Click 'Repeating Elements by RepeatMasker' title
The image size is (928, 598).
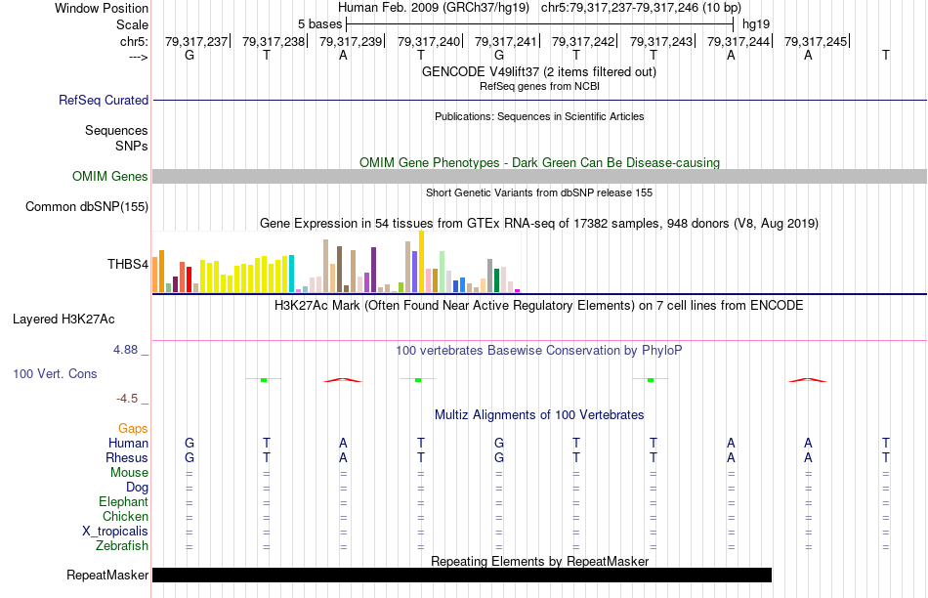coord(540,561)
